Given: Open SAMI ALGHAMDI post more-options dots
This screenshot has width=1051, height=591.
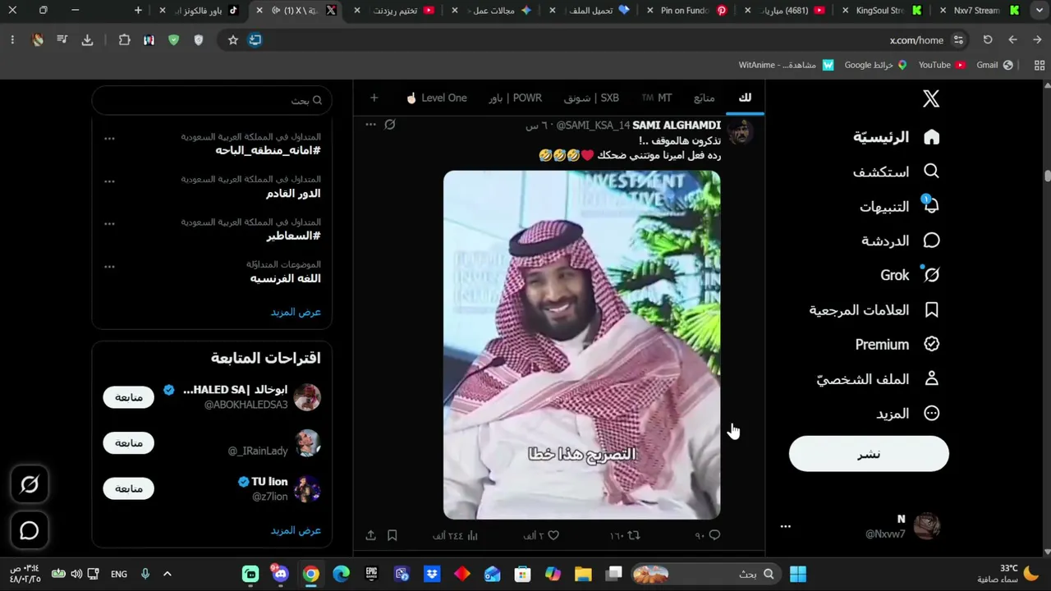Looking at the screenshot, I should (370, 125).
